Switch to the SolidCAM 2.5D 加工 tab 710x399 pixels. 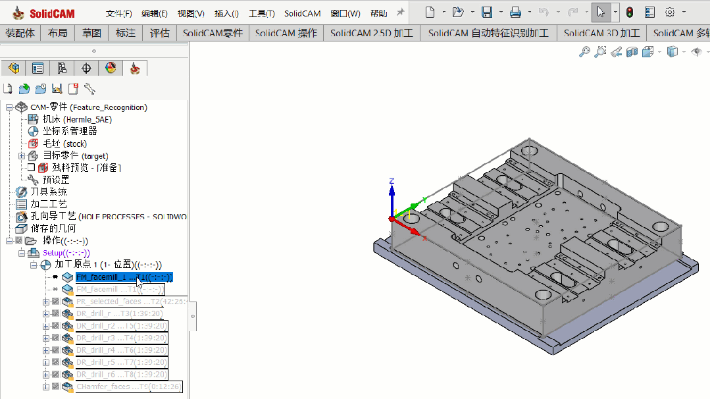tap(372, 33)
